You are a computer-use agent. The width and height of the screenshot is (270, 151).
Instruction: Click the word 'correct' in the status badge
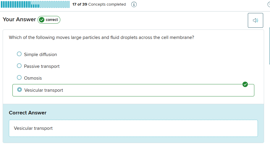coord(52,20)
